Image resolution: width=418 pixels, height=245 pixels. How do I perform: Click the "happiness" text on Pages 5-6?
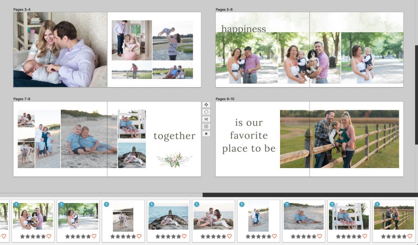(243, 29)
